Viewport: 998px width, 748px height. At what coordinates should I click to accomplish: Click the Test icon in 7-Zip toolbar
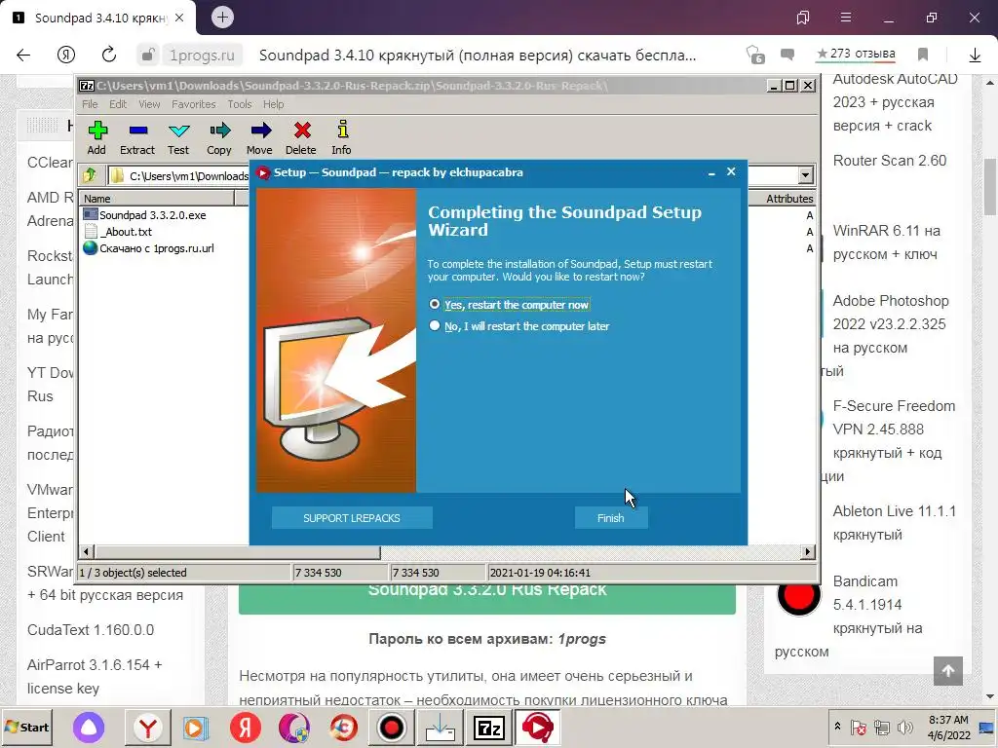point(178,138)
